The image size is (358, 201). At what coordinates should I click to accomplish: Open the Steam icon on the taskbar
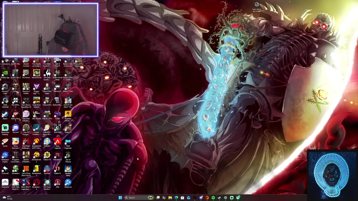[219, 198]
